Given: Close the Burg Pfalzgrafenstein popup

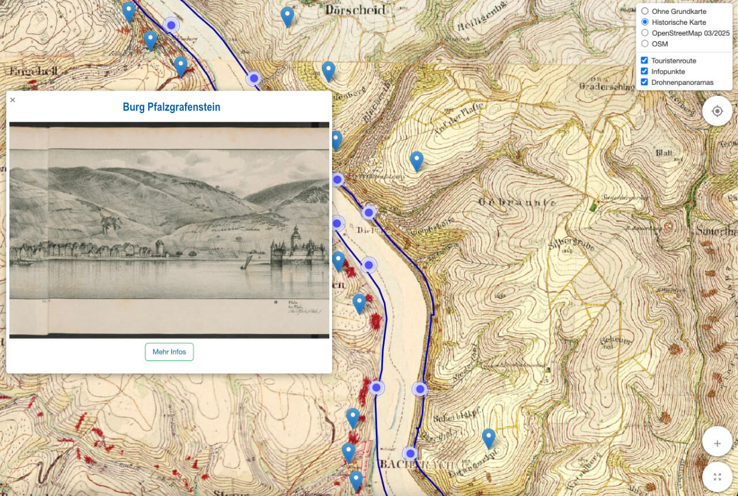Looking at the screenshot, I should (x=13, y=100).
